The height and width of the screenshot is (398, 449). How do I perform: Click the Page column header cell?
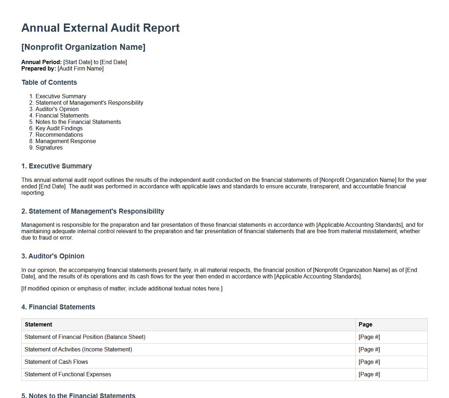coord(365,324)
